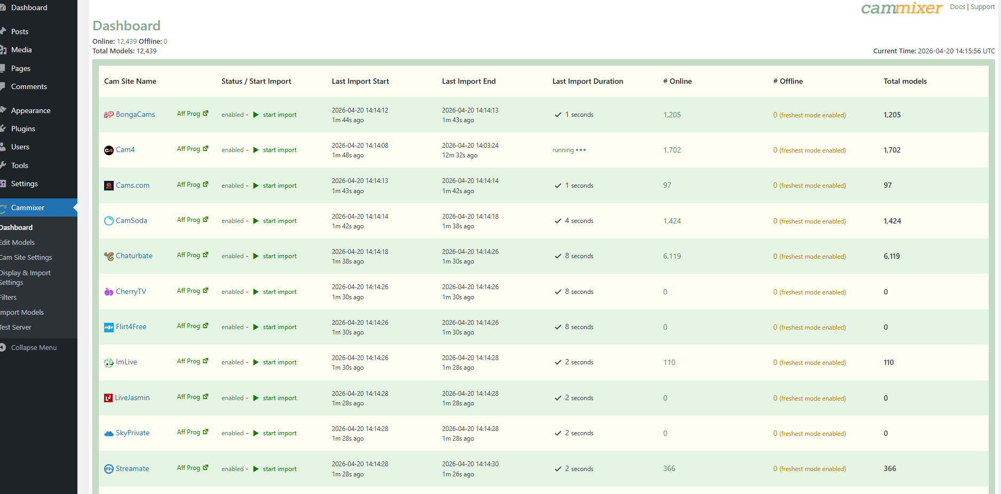Click the play icon for BongaCams import
This screenshot has width=1001, height=494.
pyautogui.click(x=256, y=115)
